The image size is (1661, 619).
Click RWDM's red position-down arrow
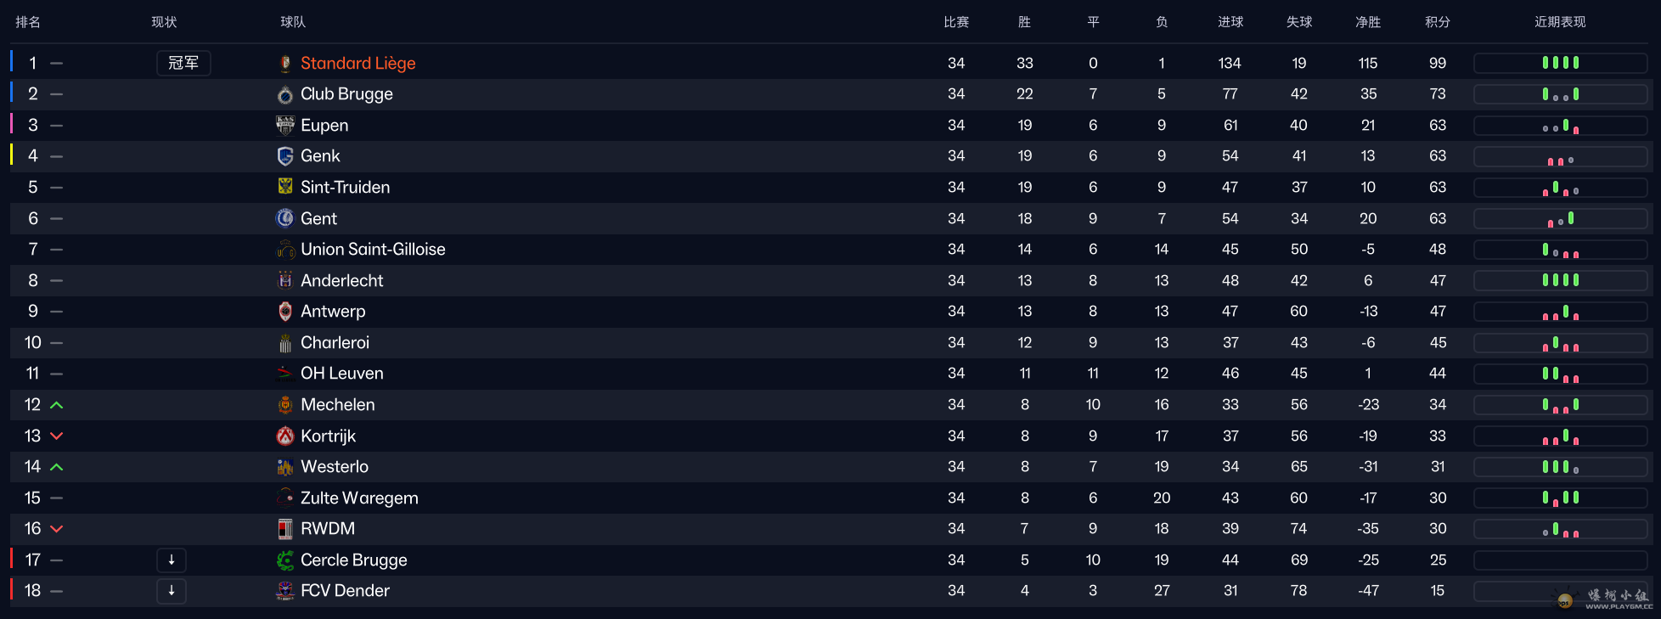click(x=57, y=529)
